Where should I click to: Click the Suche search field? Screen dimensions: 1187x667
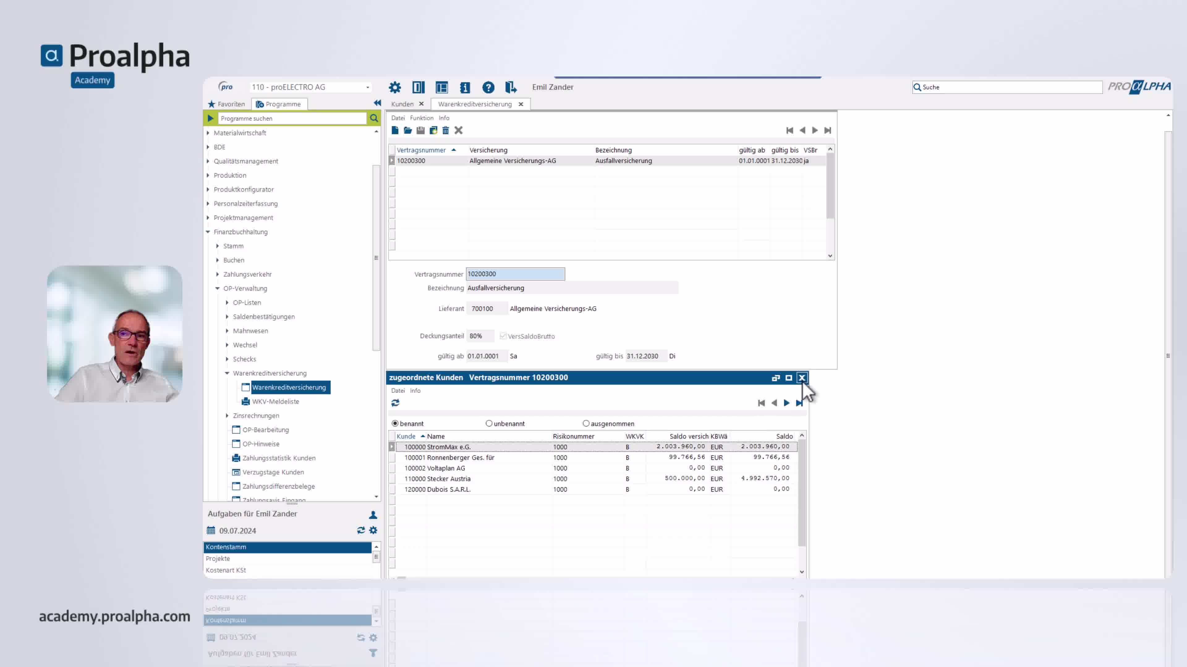point(1007,87)
